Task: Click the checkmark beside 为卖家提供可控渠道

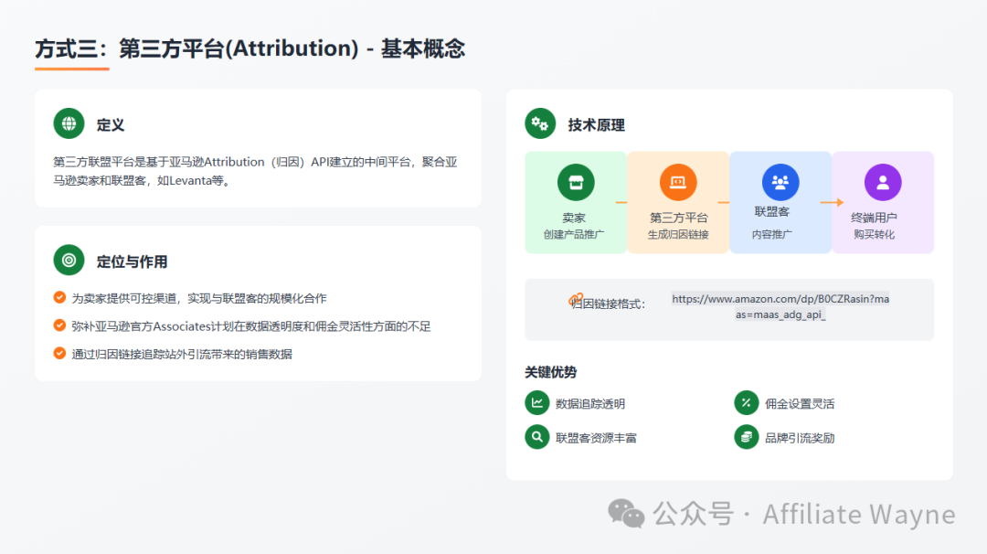Action: pyautogui.click(x=59, y=297)
